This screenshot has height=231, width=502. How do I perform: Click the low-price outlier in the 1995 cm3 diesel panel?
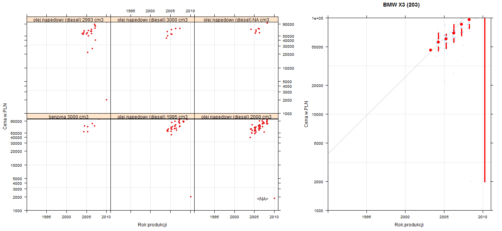pyautogui.click(x=191, y=197)
